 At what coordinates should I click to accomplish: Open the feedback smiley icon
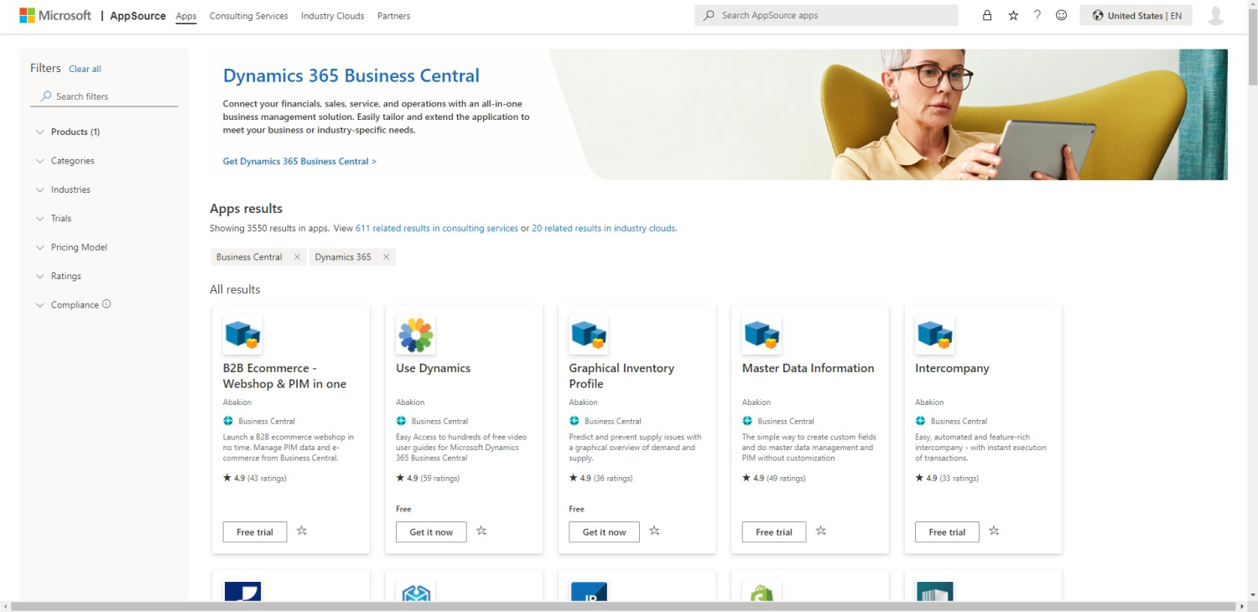click(x=1061, y=14)
